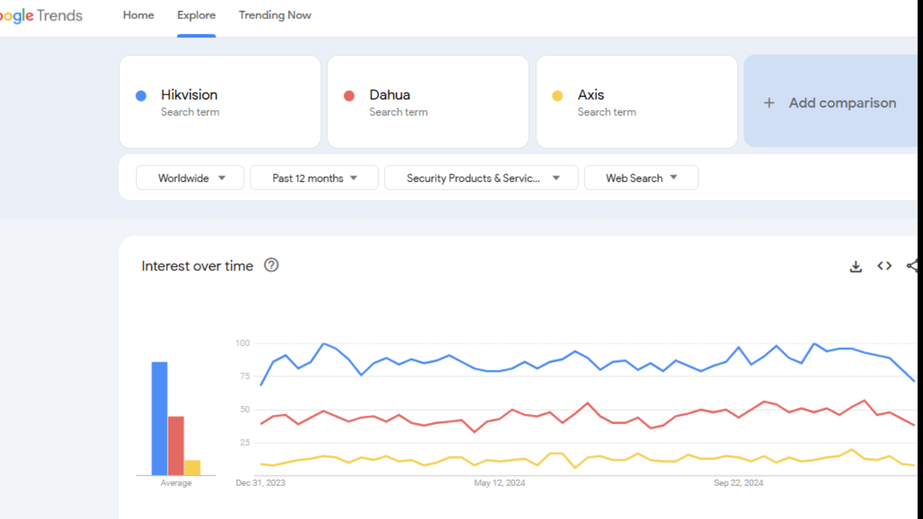
Task: Click the red Dahua average bar
Action: [x=176, y=446]
